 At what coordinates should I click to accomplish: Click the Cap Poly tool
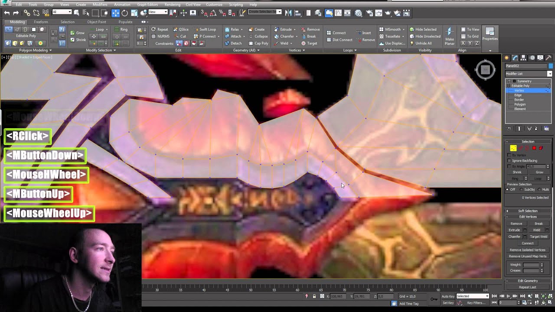click(x=258, y=43)
